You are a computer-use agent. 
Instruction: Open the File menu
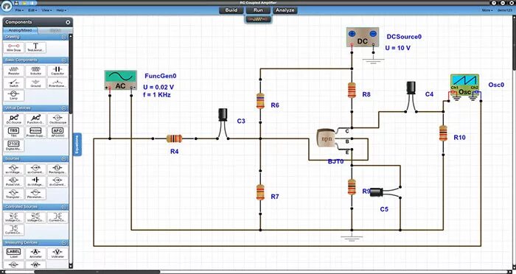pyautogui.click(x=19, y=10)
